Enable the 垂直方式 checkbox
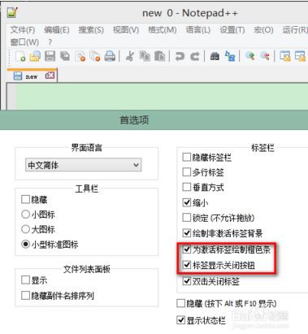The image size is (308, 334). click(187, 187)
